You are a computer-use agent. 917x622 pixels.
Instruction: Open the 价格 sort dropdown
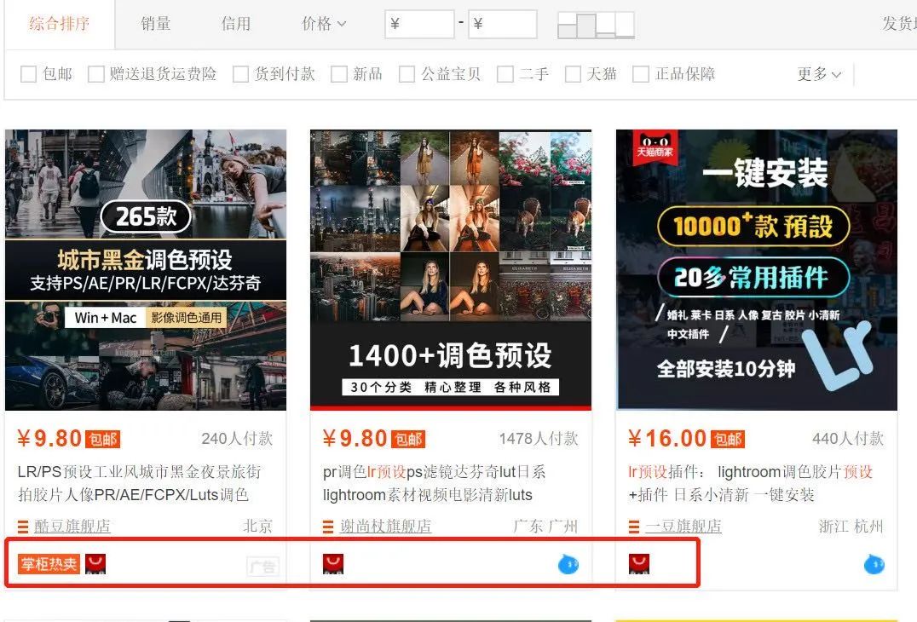point(323,24)
